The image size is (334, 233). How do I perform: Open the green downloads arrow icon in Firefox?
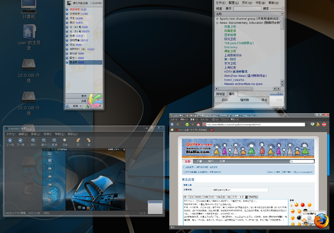(312, 125)
